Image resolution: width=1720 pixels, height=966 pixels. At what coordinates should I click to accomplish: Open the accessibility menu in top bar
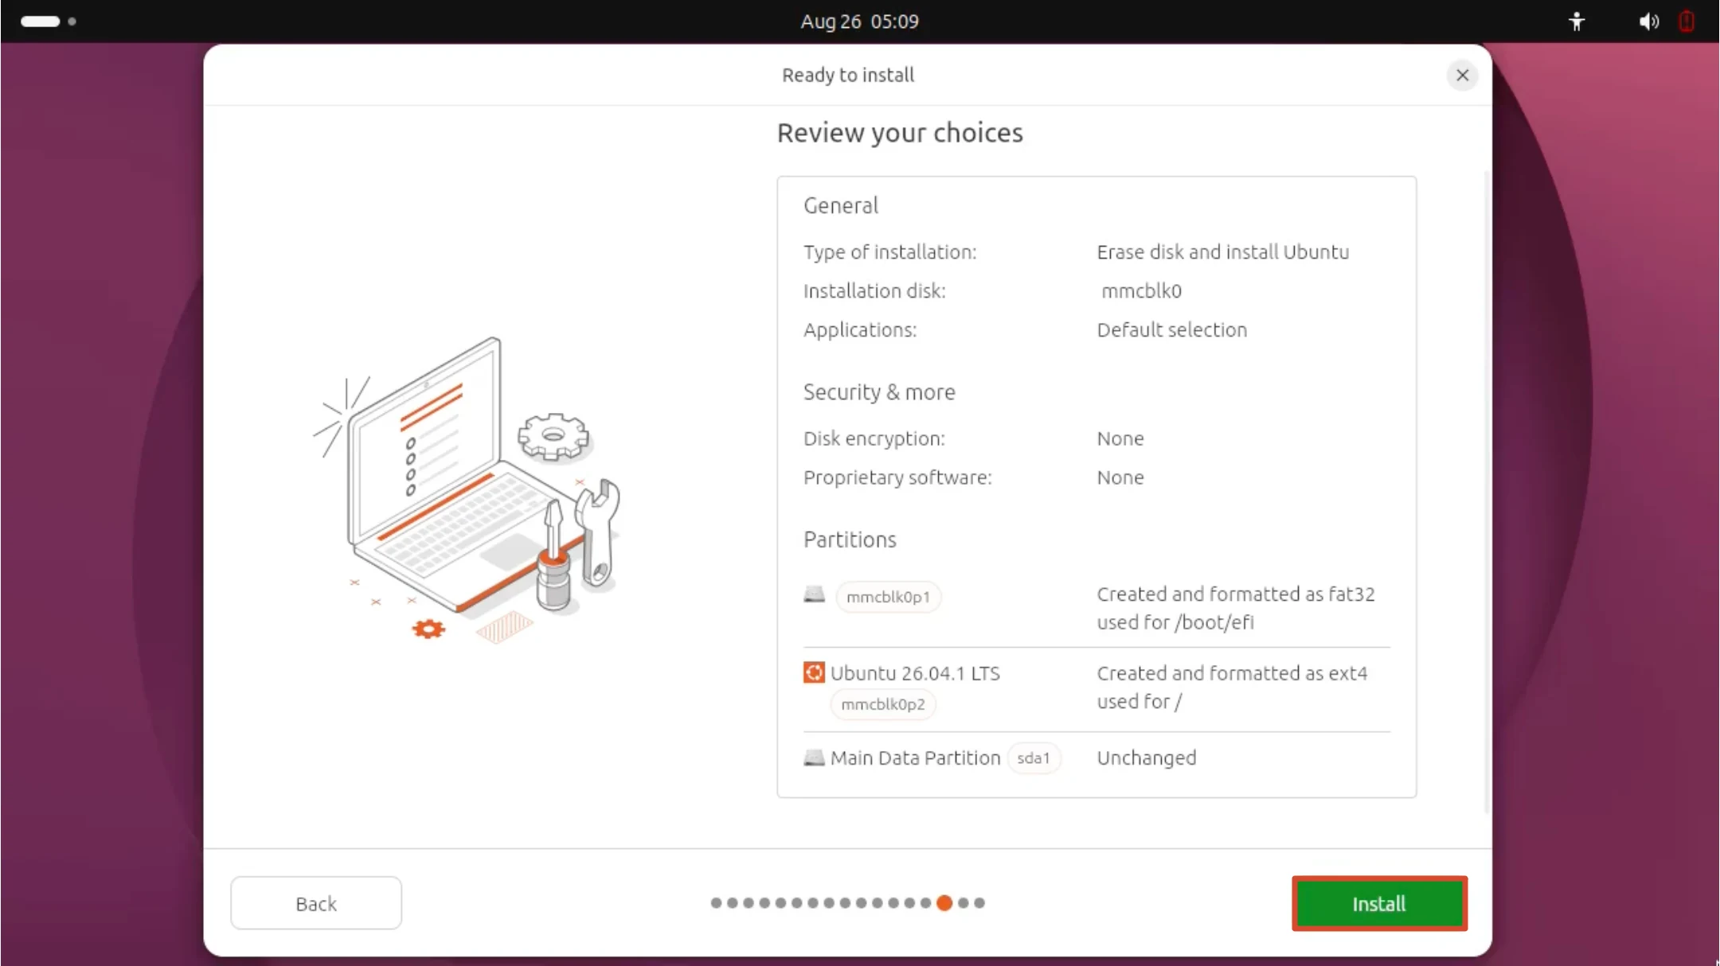[1577, 21]
